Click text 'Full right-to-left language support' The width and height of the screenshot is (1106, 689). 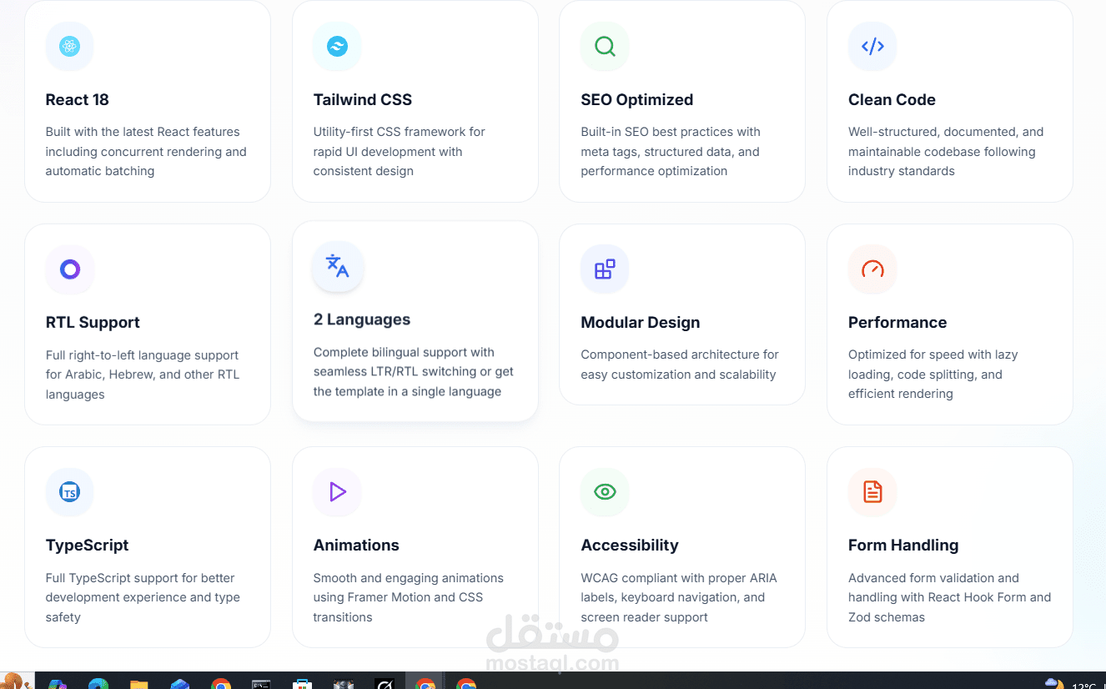(142, 355)
